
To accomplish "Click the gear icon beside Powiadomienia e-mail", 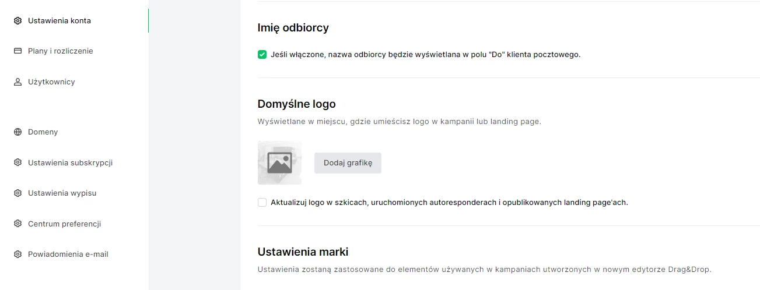I will pos(17,254).
